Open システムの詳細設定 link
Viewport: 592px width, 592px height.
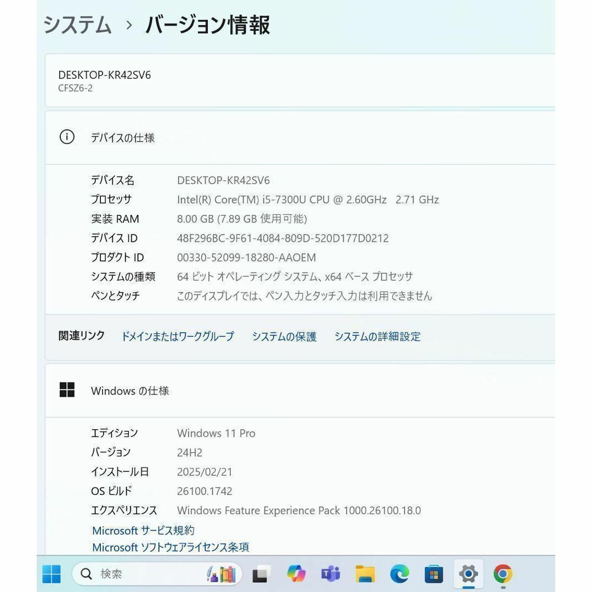click(377, 336)
